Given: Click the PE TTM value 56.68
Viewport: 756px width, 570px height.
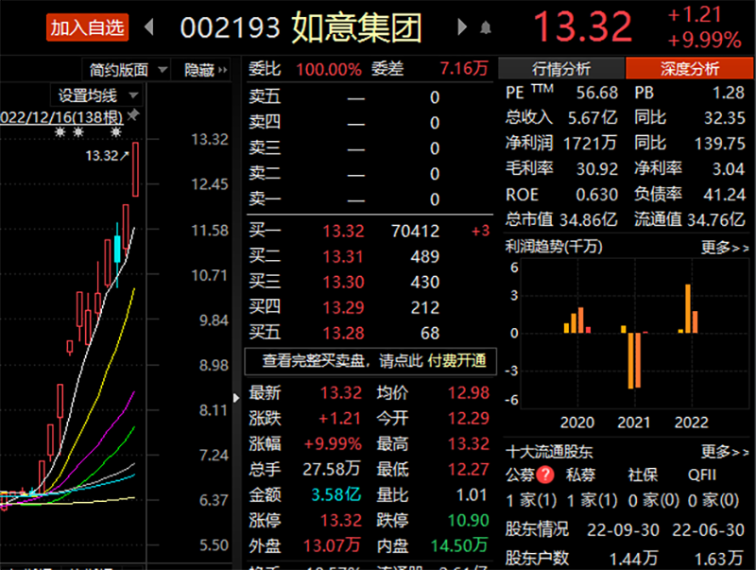Looking at the screenshot, I should coord(597,93).
